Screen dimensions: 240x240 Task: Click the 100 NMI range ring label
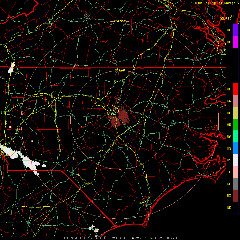pyautogui.click(x=120, y=21)
